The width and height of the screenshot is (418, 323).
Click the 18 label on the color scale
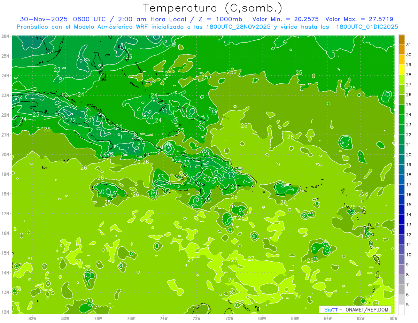[x=409, y=175]
